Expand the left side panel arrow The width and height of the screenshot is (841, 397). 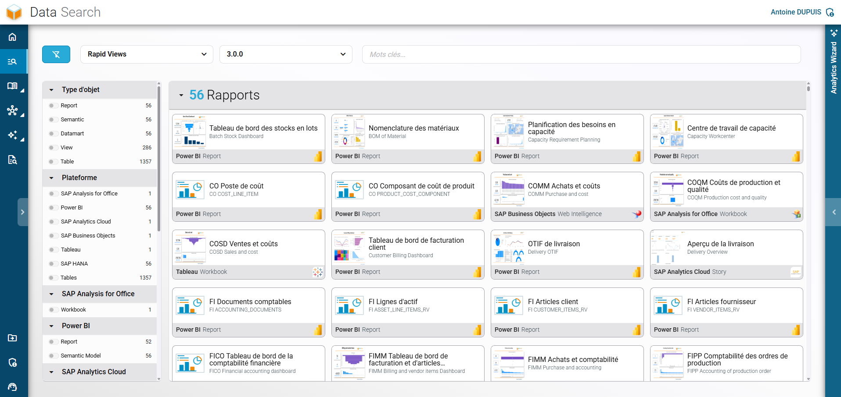pyautogui.click(x=23, y=212)
